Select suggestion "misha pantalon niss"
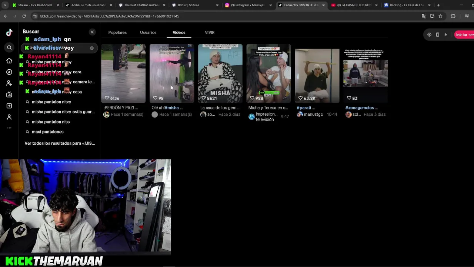The image size is (474, 267). point(51,122)
